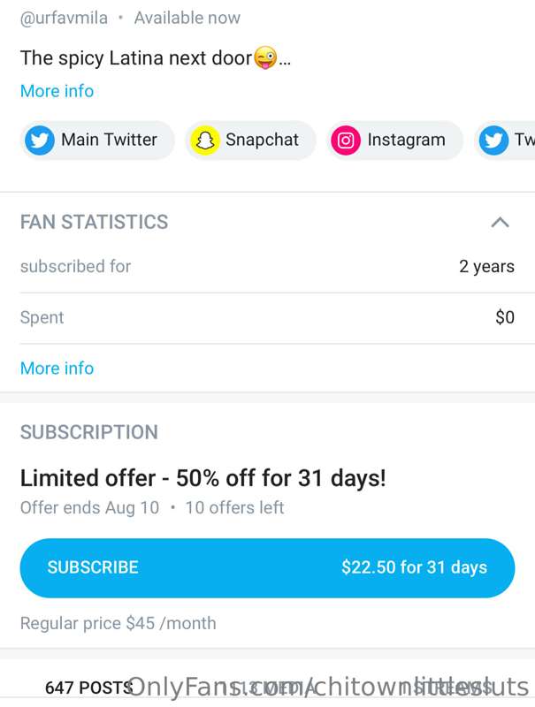Image resolution: width=535 pixels, height=707 pixels.
Task: Tap the yellow Snapchat ghost icon
Action: point(205,141)
